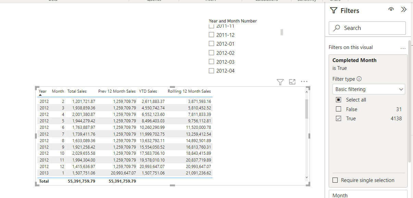
Task: Click the YTD Sales cell 15,554,050.52
Action: point(152,147)
